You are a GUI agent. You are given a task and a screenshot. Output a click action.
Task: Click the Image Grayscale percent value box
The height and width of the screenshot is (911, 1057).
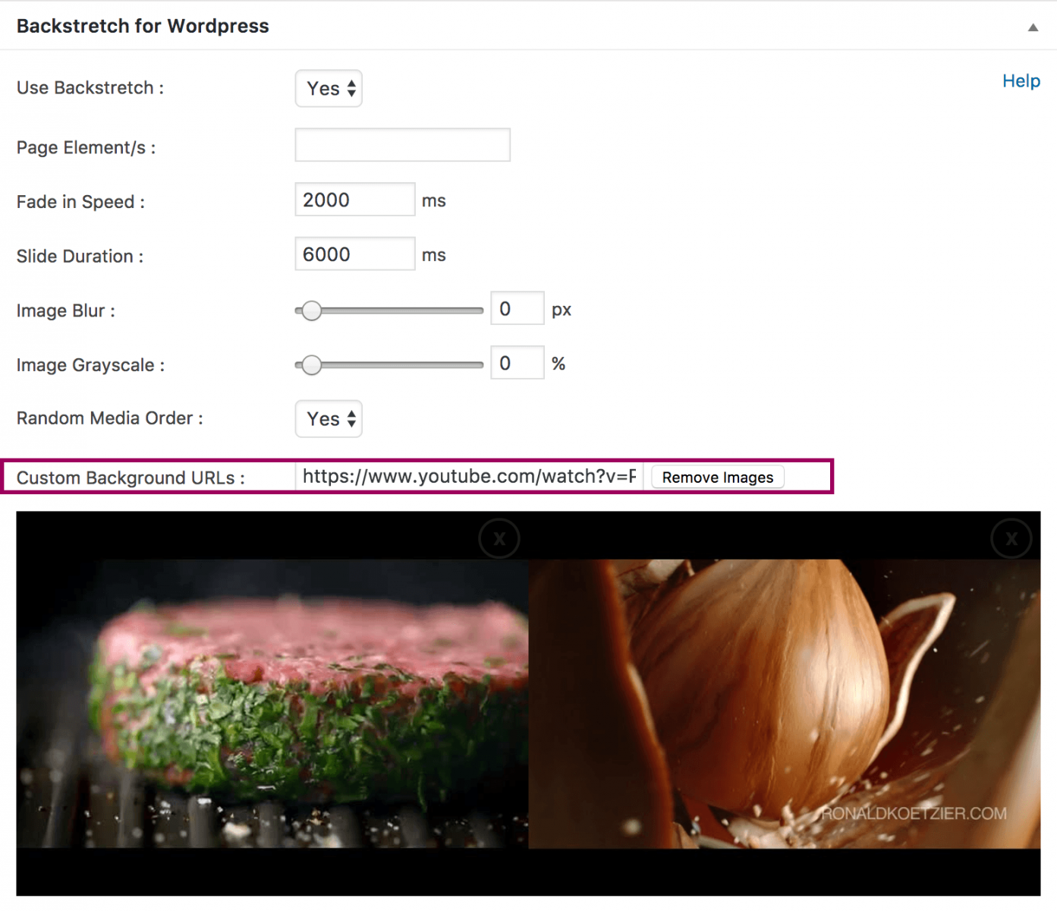[517, 363]
